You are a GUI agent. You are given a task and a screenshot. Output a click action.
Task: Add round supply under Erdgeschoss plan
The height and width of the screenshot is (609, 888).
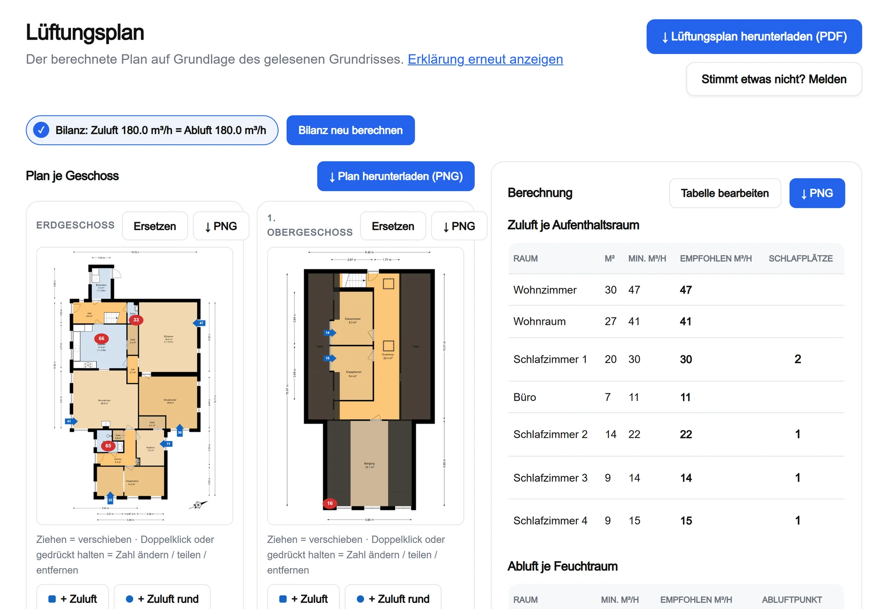pos(162,598)
